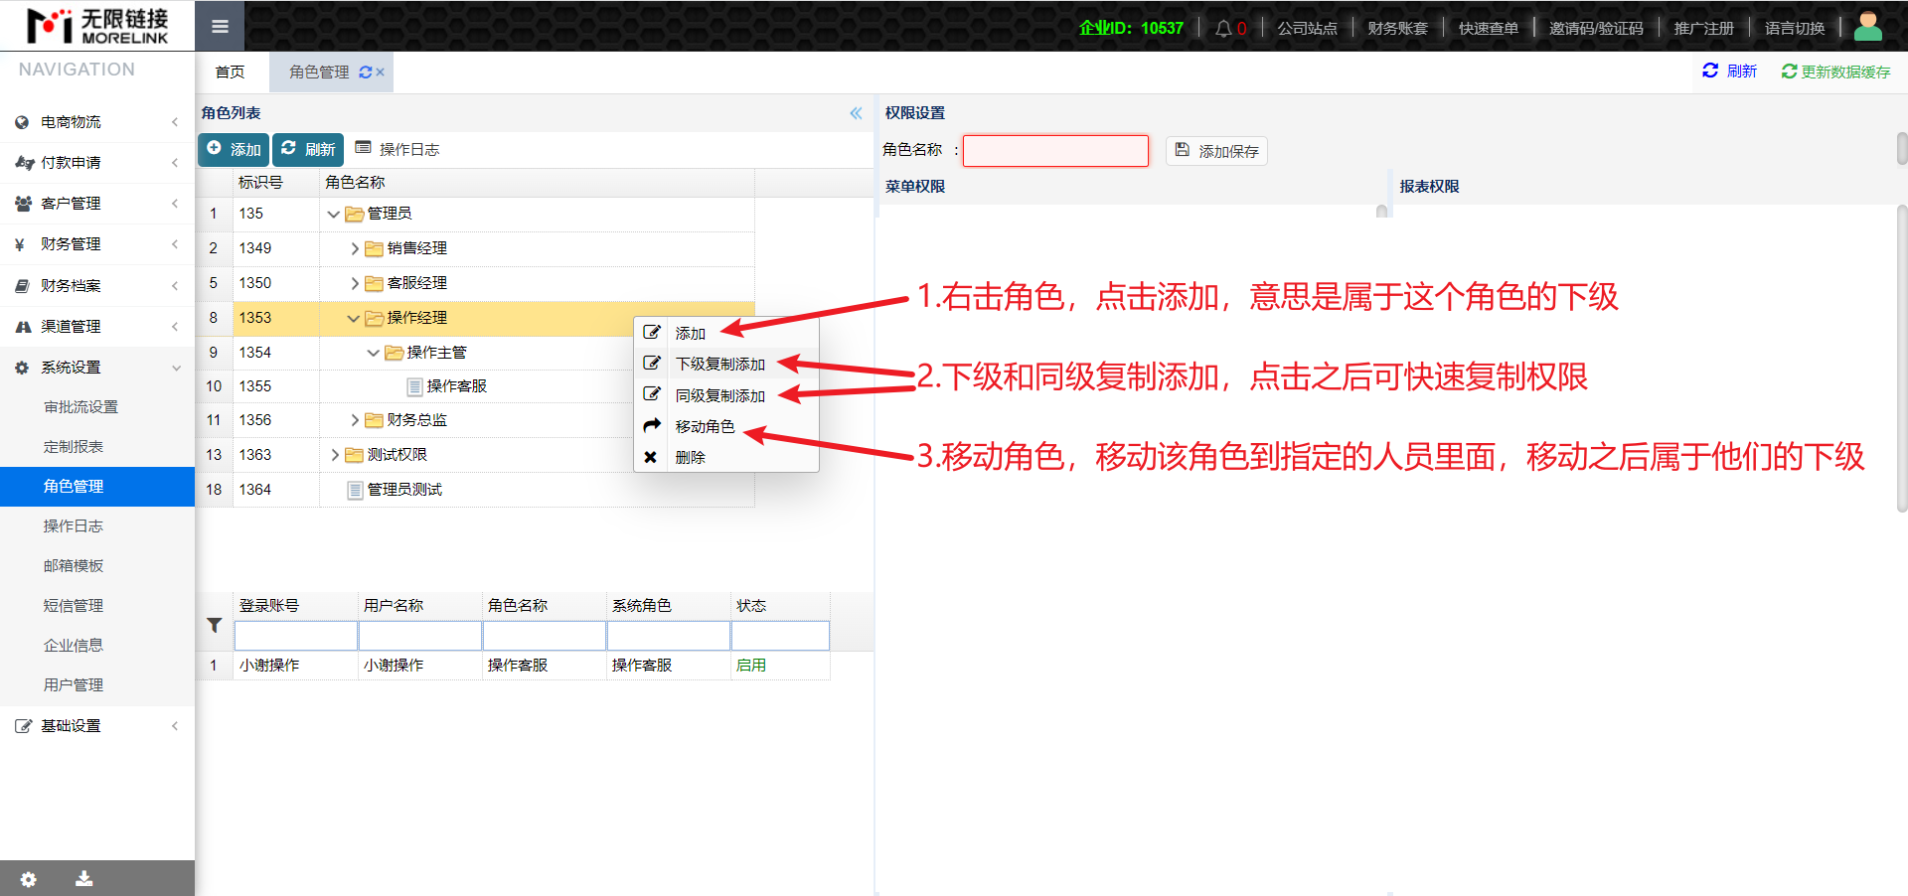
Task: Click the 财务档案 book icon
Action: point(22,286)
